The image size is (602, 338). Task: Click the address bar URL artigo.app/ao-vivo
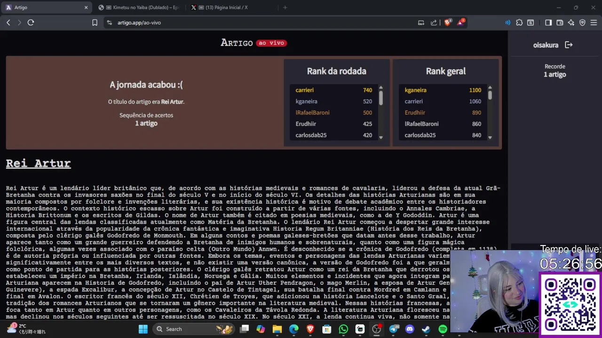point(139,23)
